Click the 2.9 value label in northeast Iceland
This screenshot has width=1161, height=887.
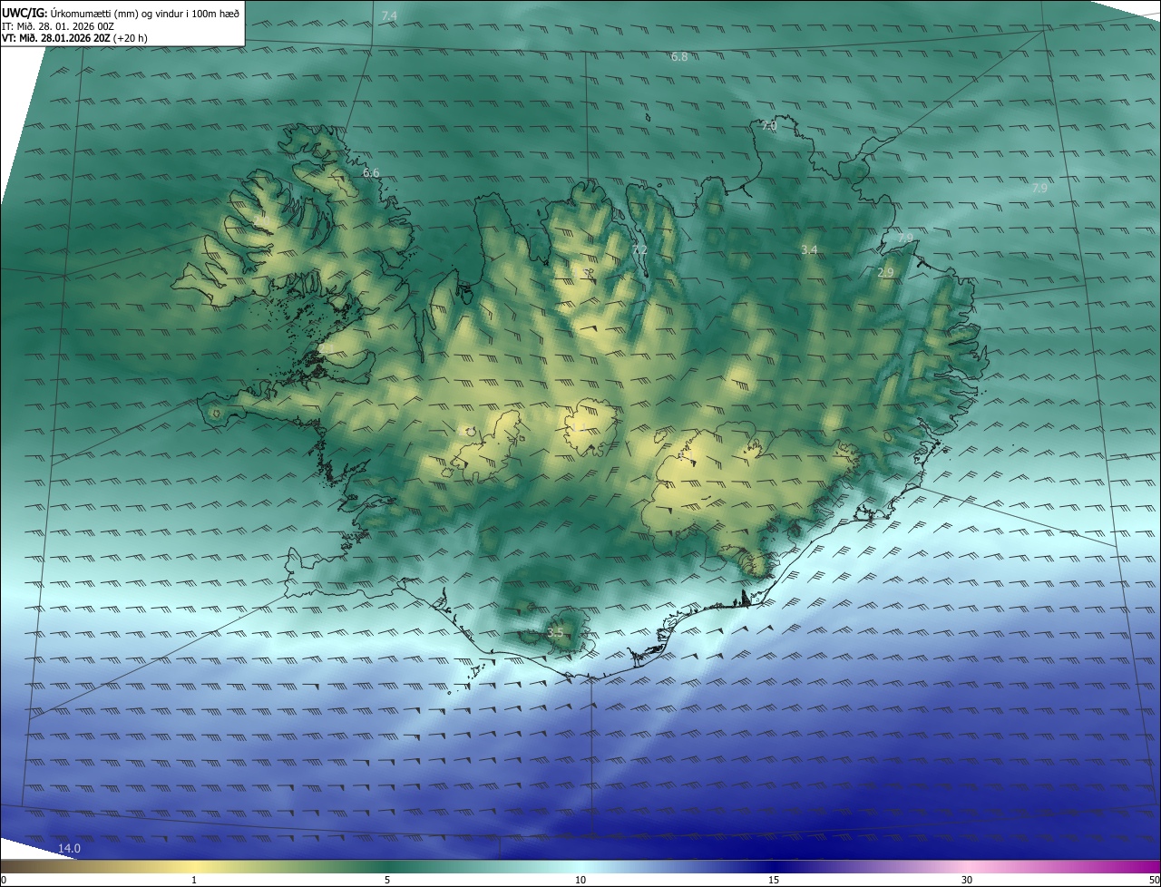885,273
